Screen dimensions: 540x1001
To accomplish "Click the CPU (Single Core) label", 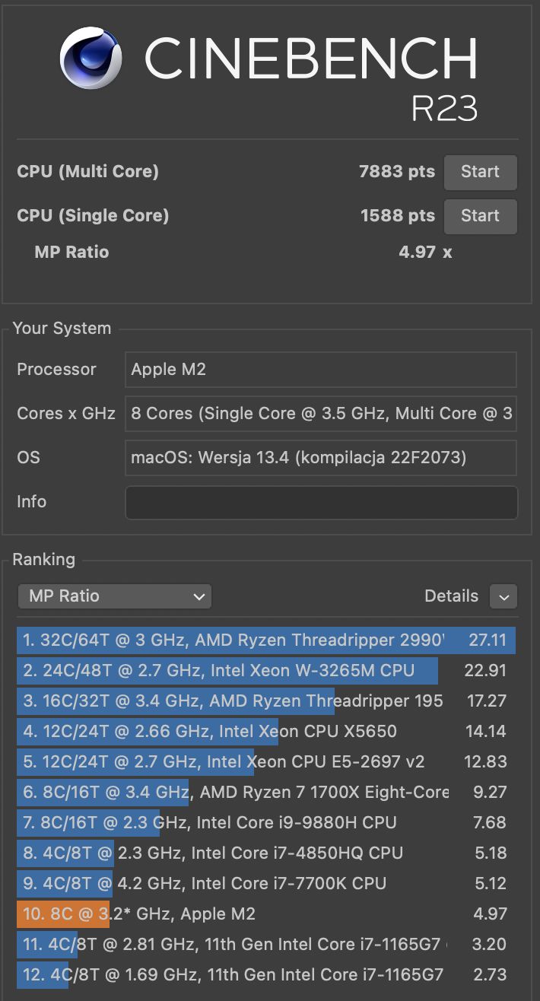I will [x=93, y=215].
